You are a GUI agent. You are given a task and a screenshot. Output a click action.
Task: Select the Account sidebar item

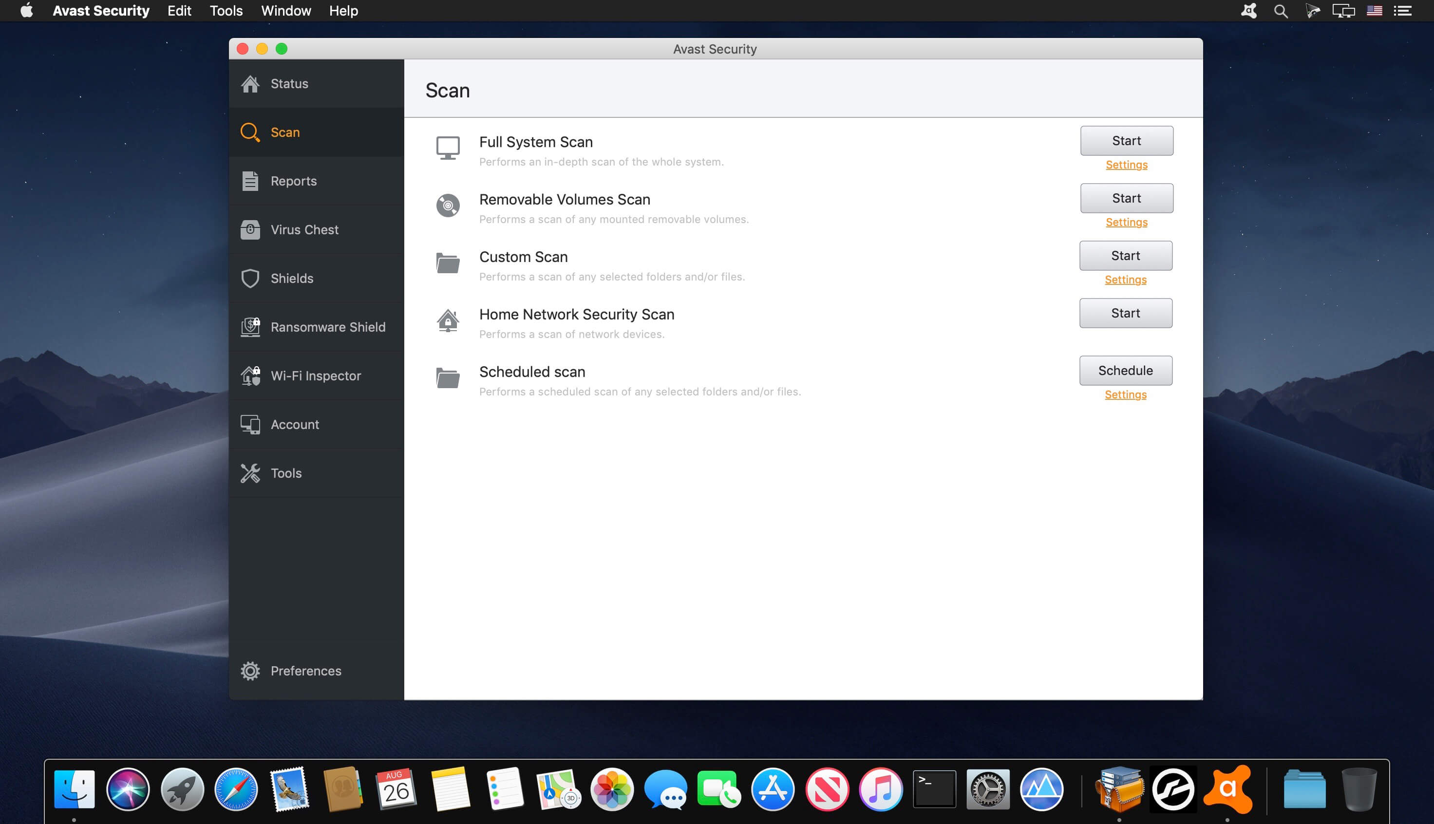tap(295, 423)
